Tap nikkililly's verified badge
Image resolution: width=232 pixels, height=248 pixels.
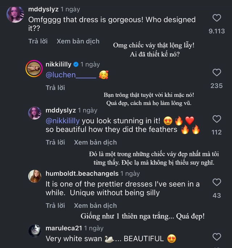[x=76, y=64]
